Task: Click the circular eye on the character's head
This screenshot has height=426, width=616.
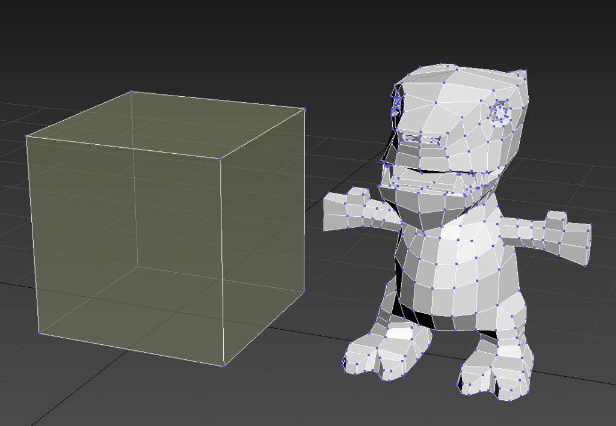Action: [499, 112]
